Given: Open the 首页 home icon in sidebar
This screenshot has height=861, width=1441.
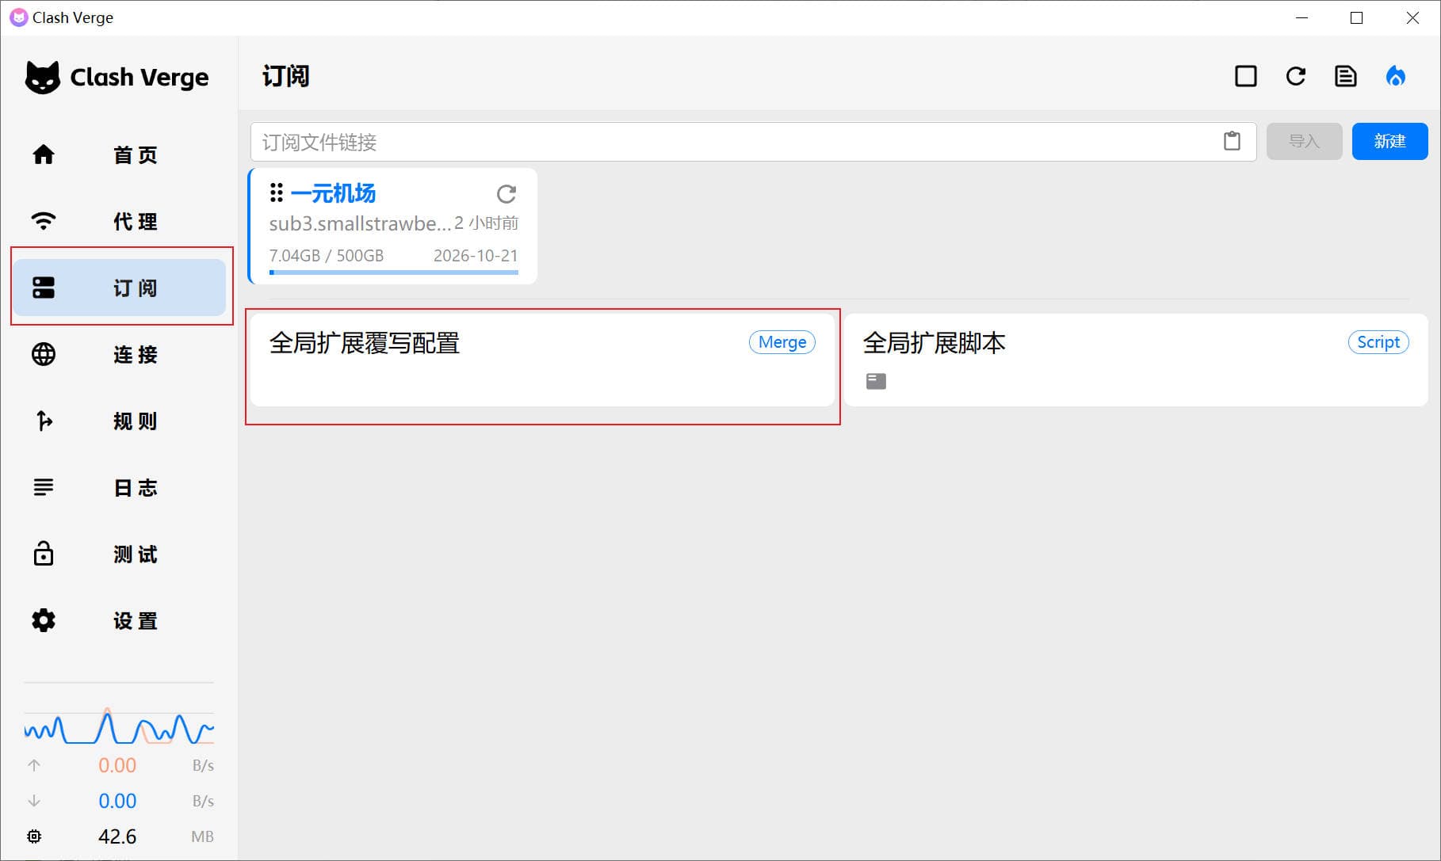Looking at the screenshot, I should [44, 154].
